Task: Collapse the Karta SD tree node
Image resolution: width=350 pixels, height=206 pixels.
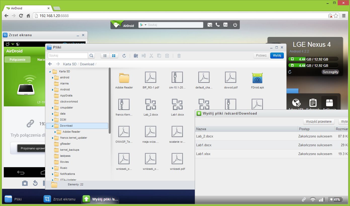Action: pyautogui.click(x=50, y=72)
